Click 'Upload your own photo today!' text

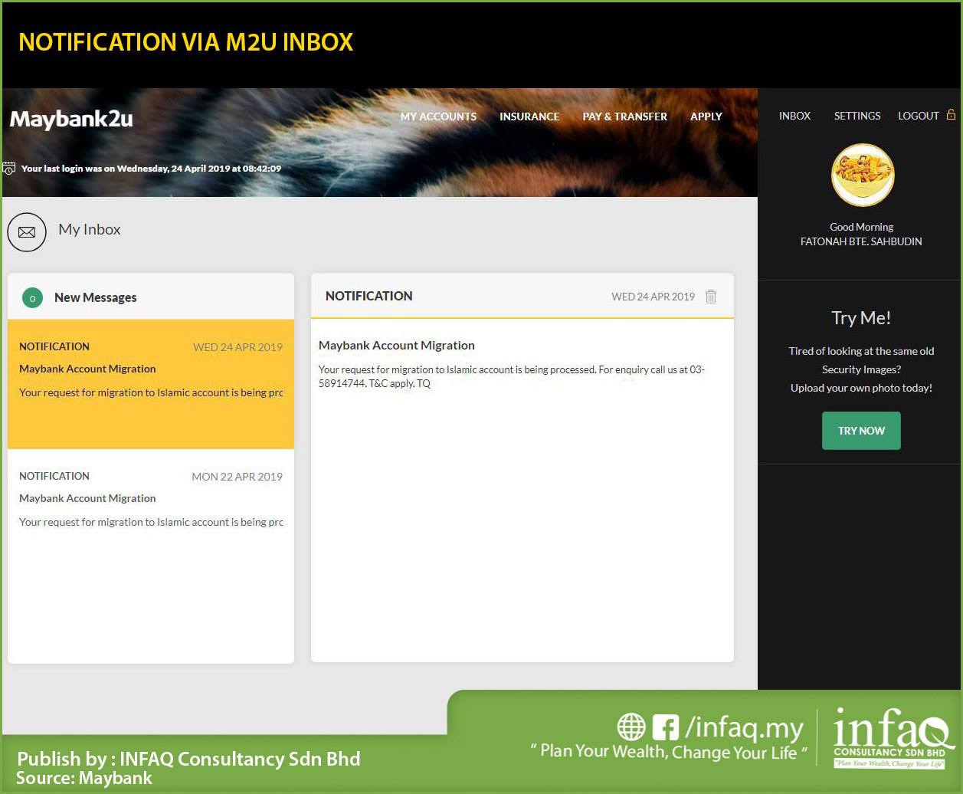tap(861, 388)
